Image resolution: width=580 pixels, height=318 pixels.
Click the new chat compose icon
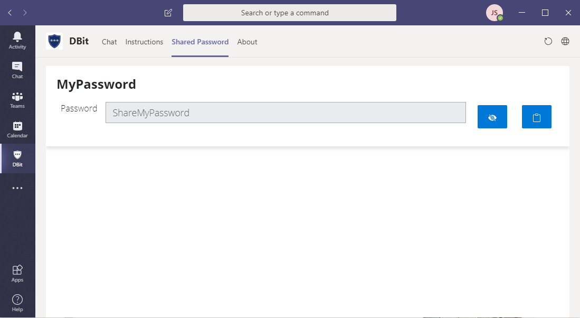tap(168, 13)
